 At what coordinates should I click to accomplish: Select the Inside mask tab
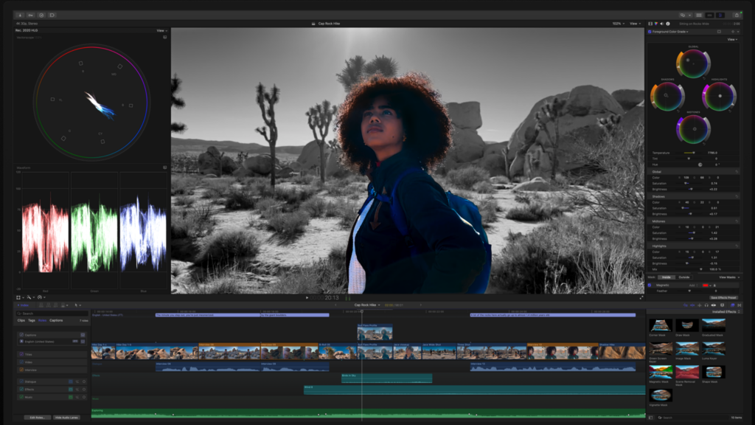[x=667, y=277]
